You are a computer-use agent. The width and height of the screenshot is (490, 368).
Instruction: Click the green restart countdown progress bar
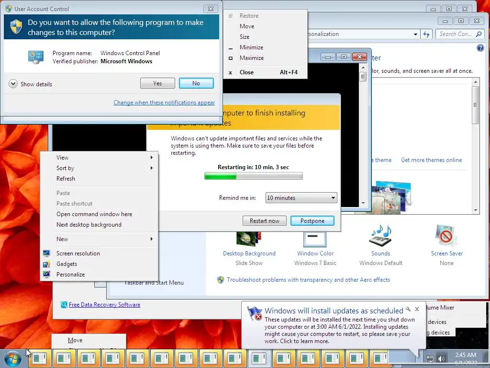coord(254,176)
